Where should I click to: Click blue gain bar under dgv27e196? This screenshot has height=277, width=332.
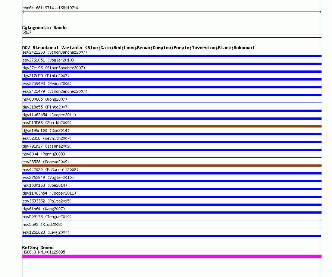tap(172, 72)
